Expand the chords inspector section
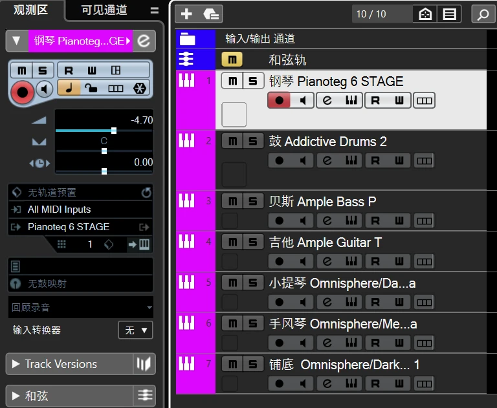497x408 pixels. point(16,395)
